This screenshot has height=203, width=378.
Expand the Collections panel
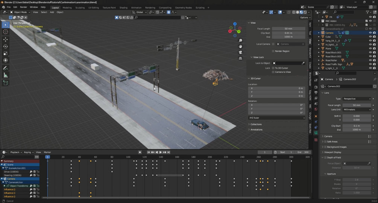[256, 124]
